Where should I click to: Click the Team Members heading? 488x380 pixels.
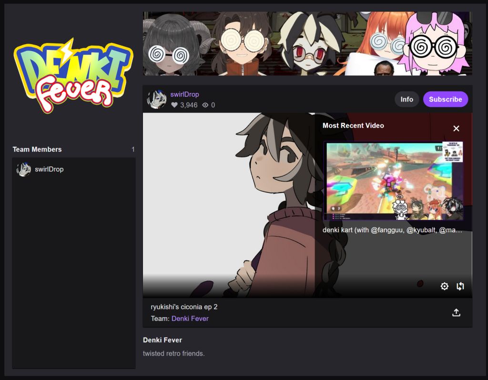[37, 149]
